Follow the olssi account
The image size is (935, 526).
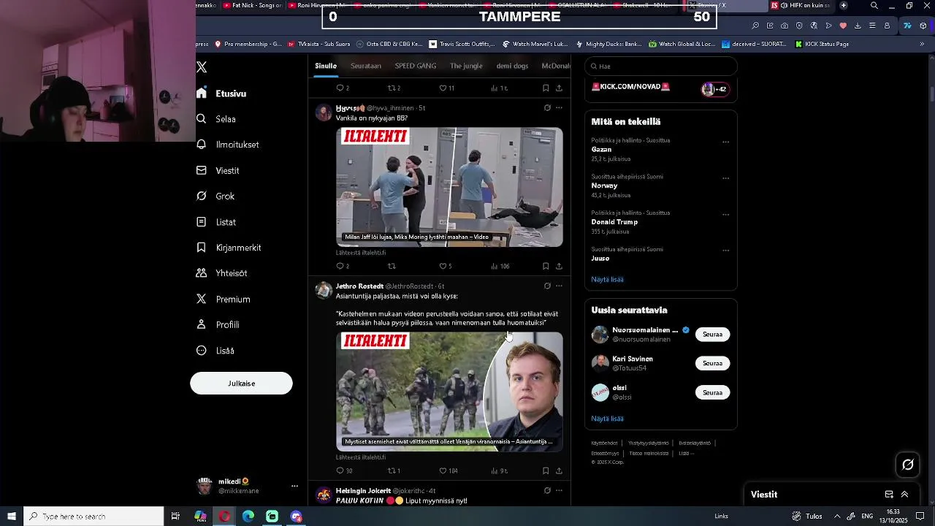pyautogui.click(x=712, y=392)
